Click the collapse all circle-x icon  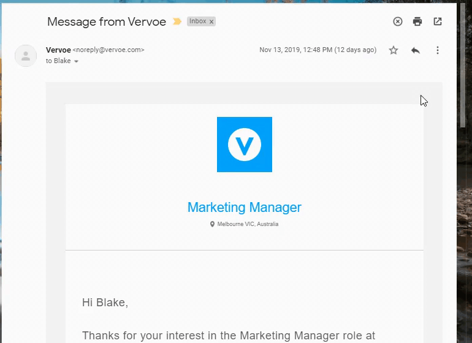[x=398, y=21]
